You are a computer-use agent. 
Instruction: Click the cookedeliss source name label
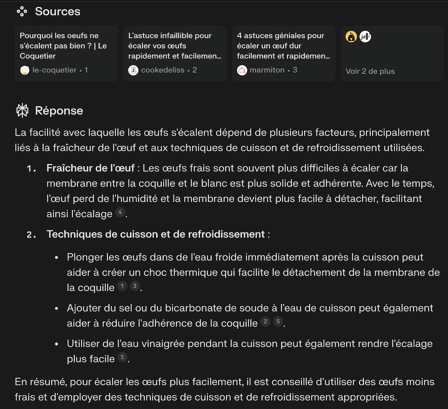(x=162, y=70)
